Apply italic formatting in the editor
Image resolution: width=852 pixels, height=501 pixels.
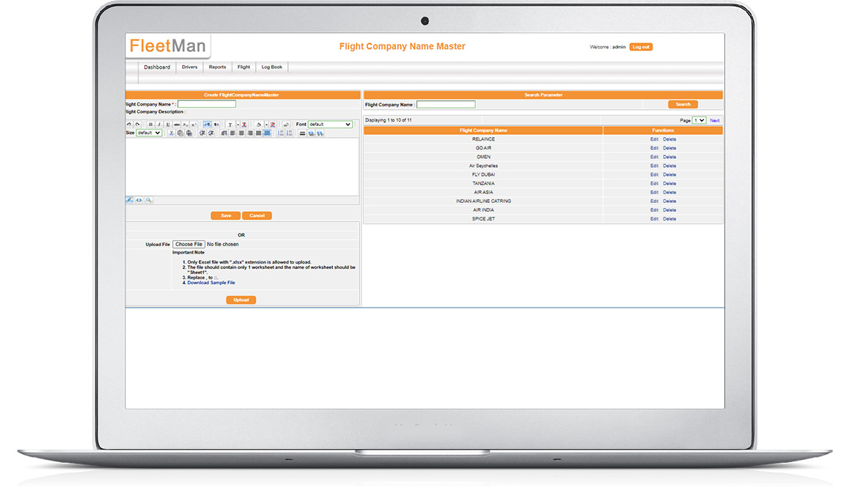(x=159, y=125)
